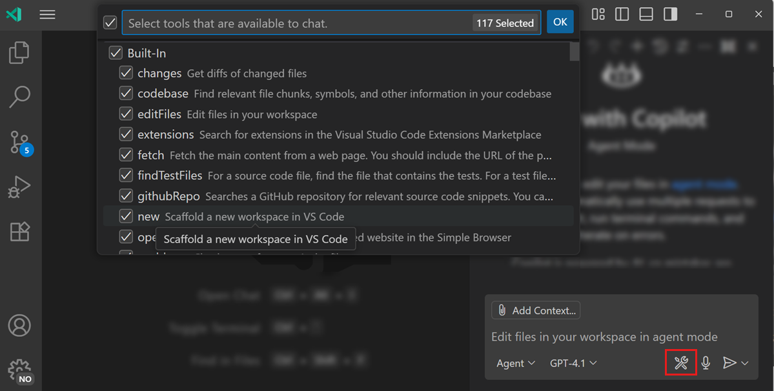Uncheck the changes tool checkbox

[126, 73]
